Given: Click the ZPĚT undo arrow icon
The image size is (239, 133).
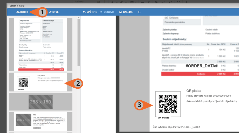Looking at the screenshot, I should 84,12.
